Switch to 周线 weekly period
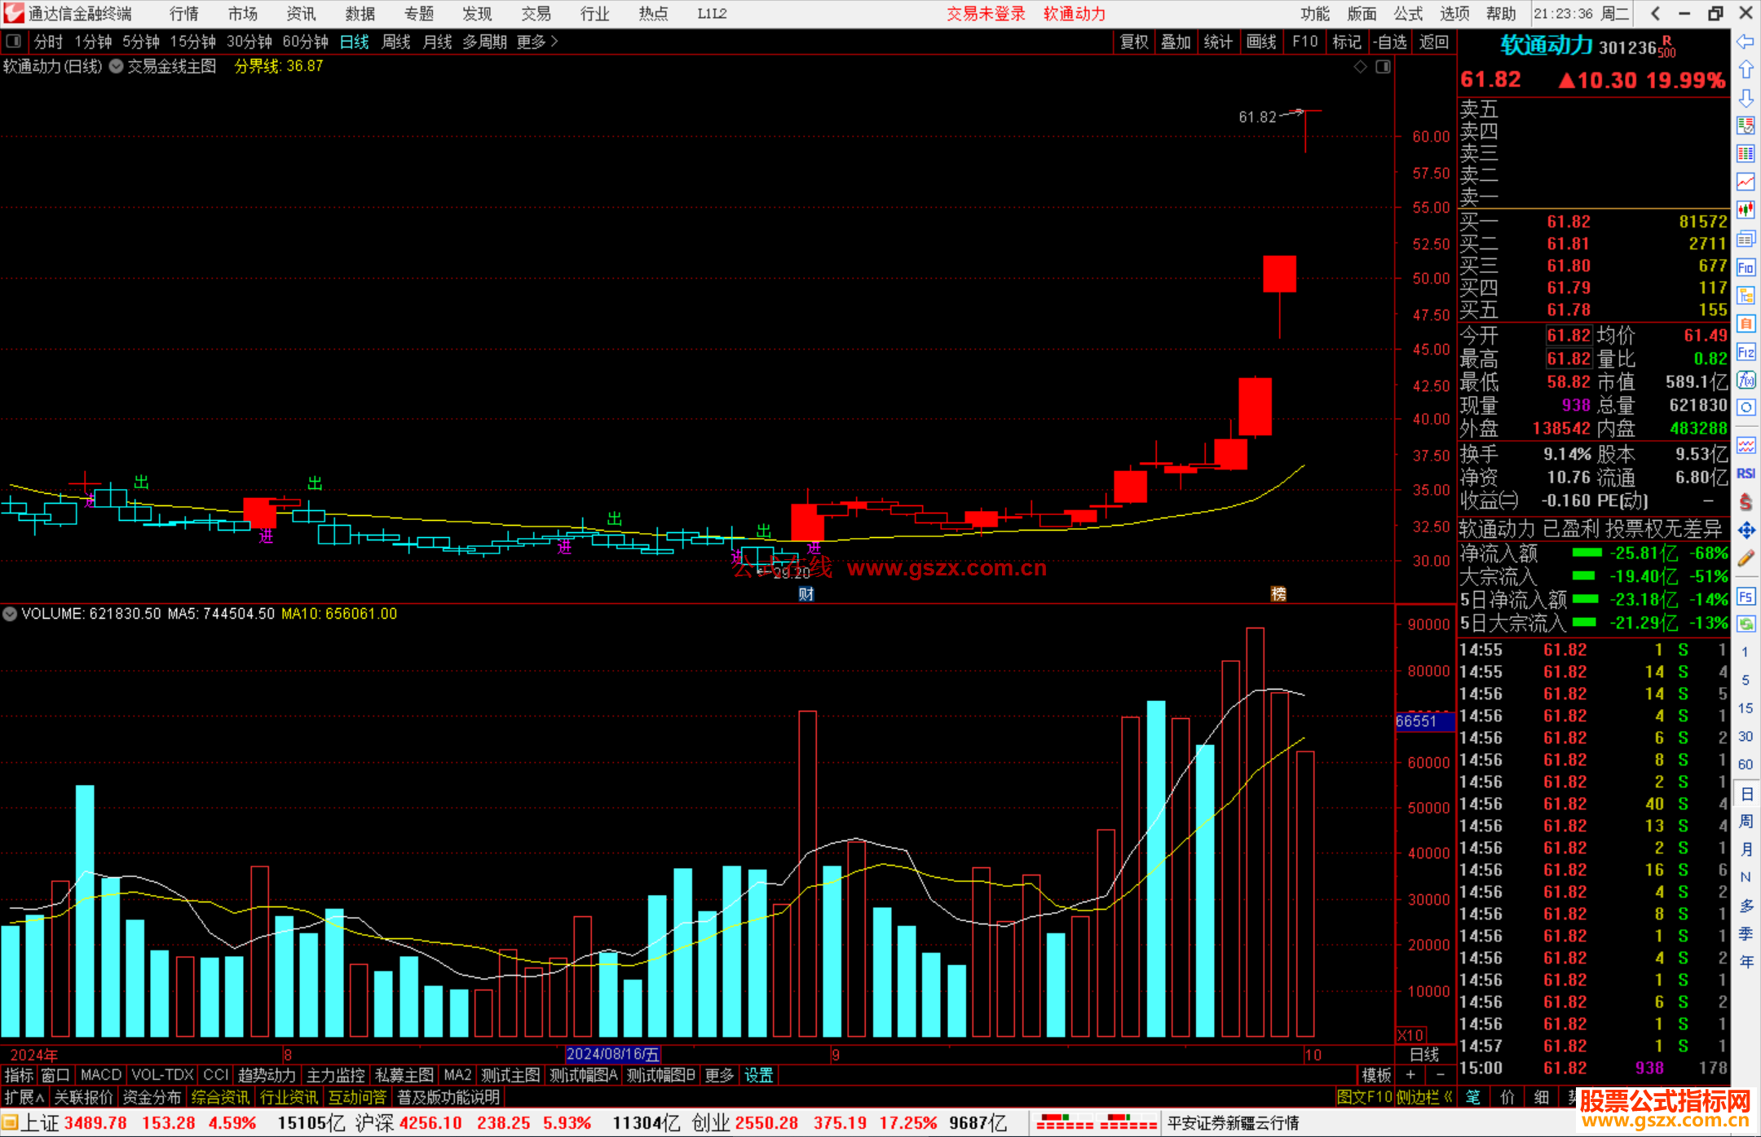 (x=396, y=42)
